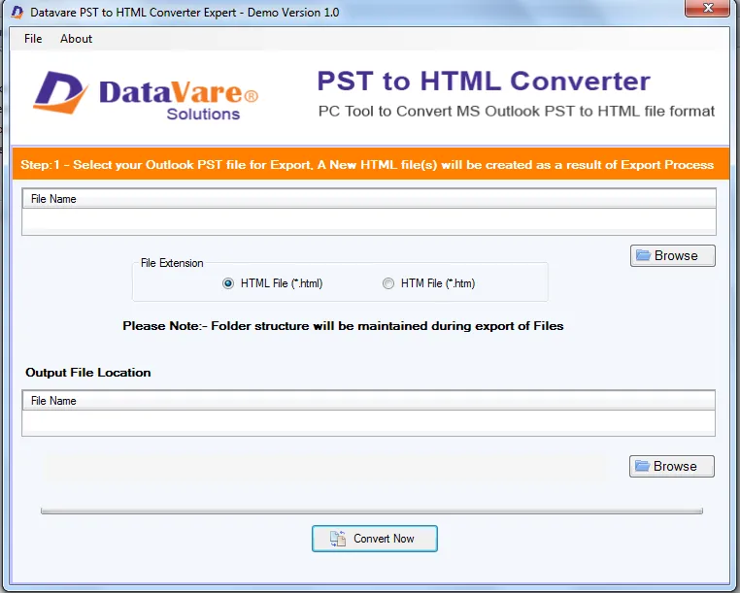Viewport: 740px width, 593px height.
Task: Click the 'Please Note:- Folder structure' notice text
Action: coord(343,326)
